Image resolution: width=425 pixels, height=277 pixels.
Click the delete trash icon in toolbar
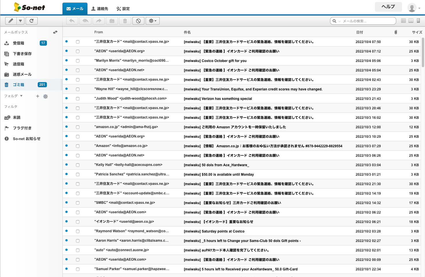point(125,21)
